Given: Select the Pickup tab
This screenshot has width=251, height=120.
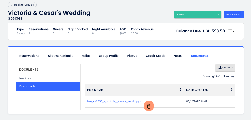Looking at the screenshot, I should 132,56.
